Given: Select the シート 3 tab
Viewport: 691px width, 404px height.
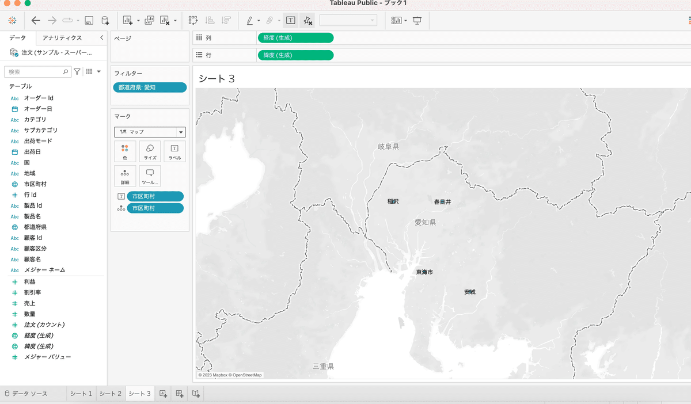Looking at the screenshot, I should coord(140,394).
